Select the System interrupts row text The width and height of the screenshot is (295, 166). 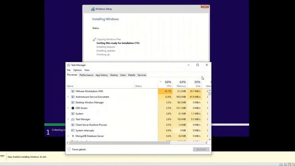(85, 130)
